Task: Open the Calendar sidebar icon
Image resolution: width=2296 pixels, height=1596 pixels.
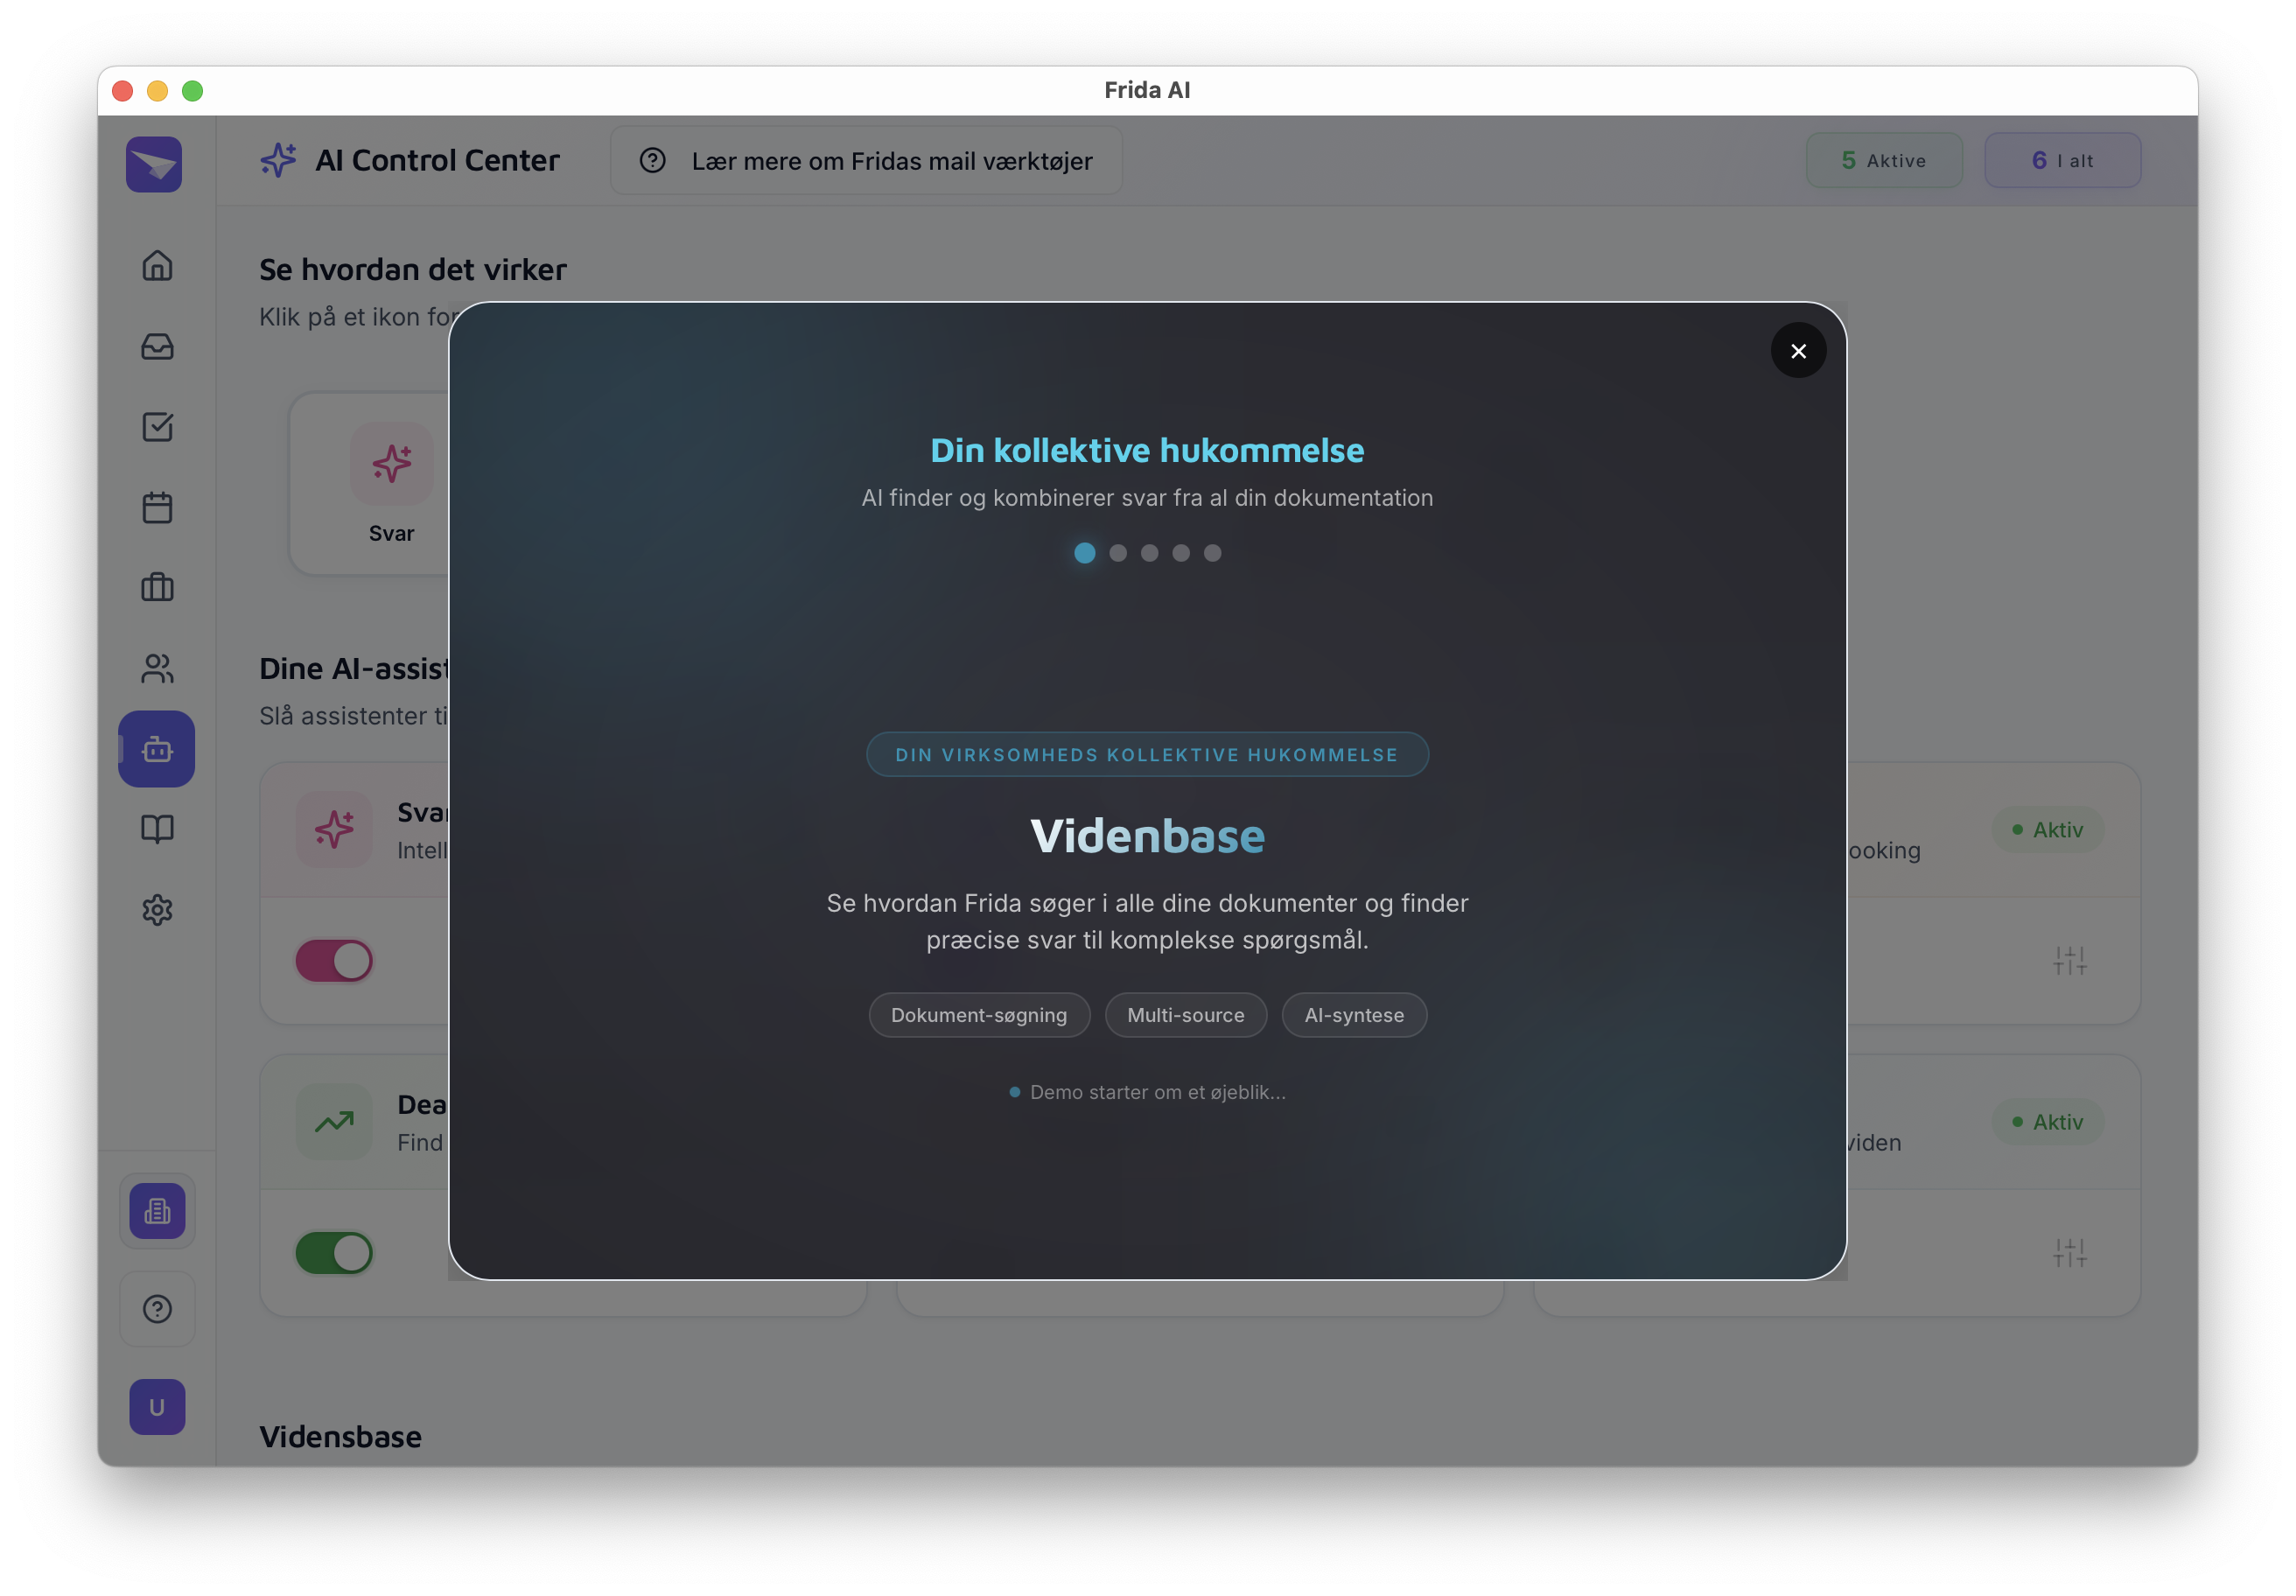Action: (x=157, y=507)
